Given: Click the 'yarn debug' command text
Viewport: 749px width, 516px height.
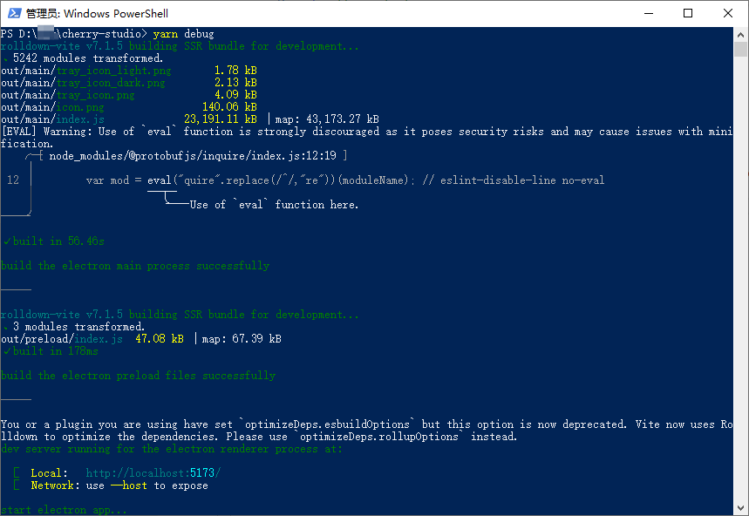Looking at the screenshot, I should pyautogui.click(x=183, y=34).
